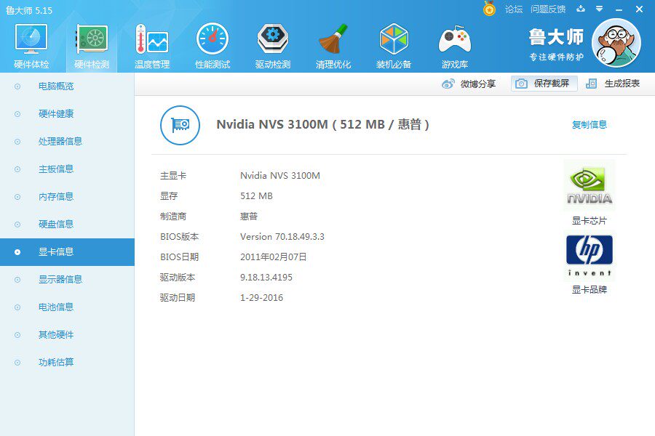
Task: Click 复制信息 copy info link
Action: coord(589,124)
